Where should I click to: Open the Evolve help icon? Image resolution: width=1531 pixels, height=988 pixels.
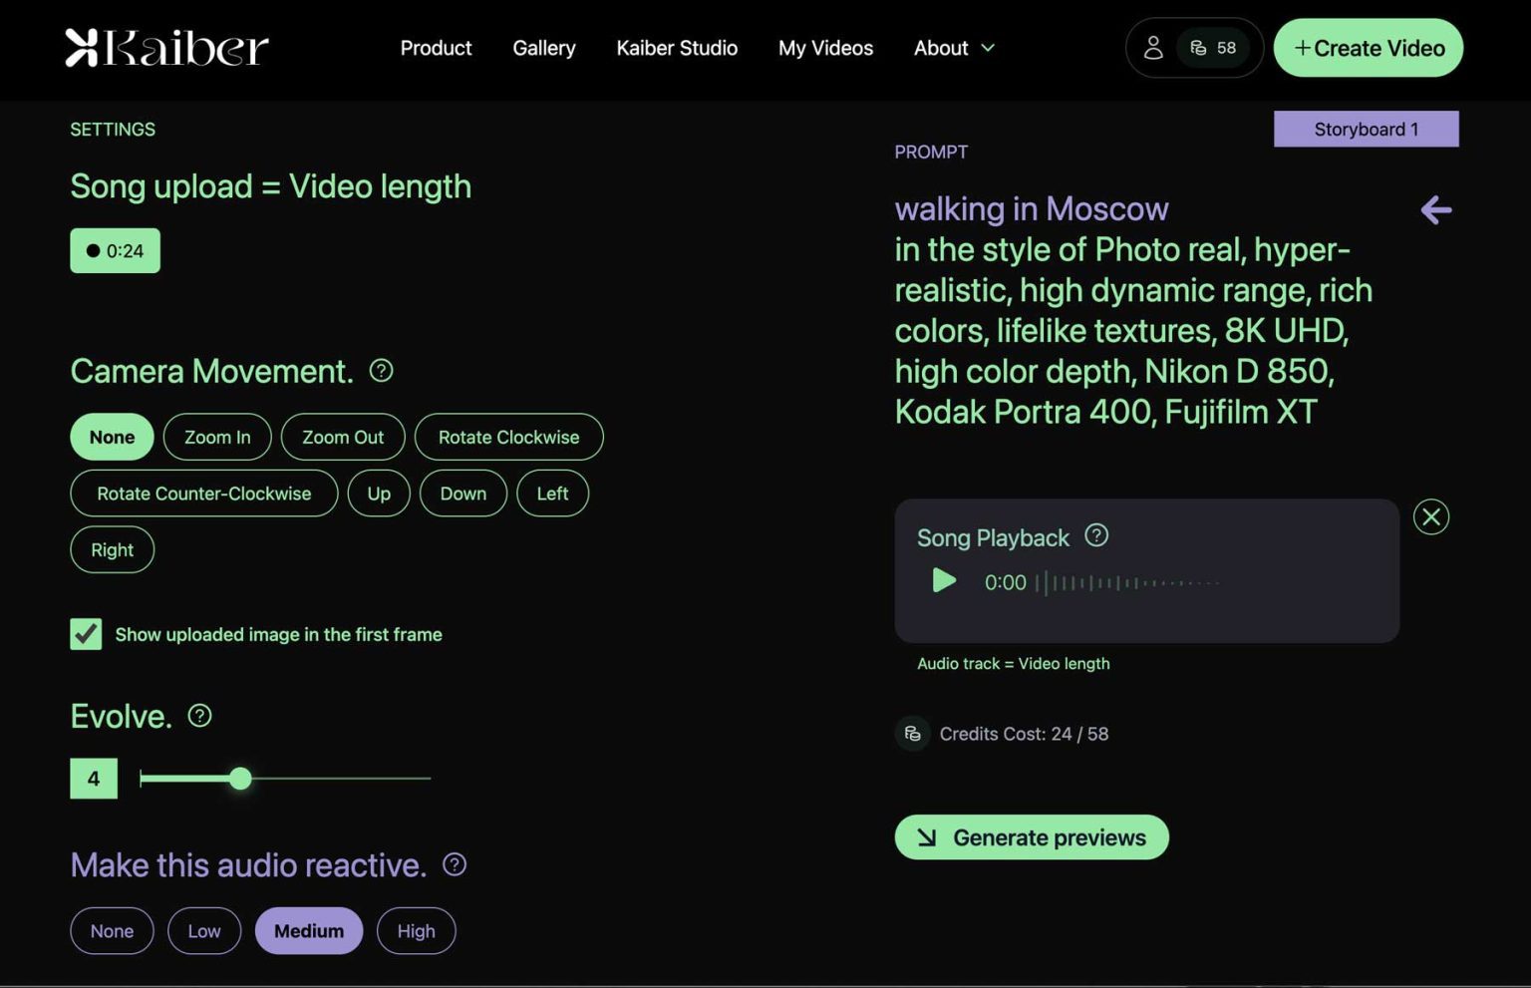click(198, 715)
